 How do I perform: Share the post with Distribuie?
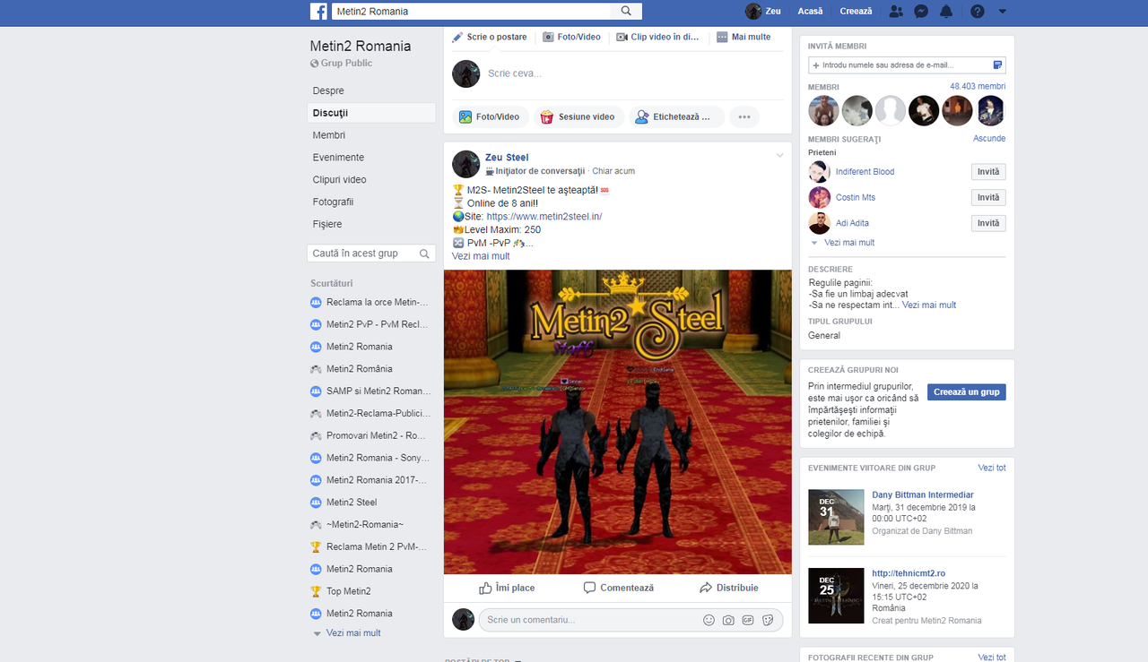pos(728,588)
